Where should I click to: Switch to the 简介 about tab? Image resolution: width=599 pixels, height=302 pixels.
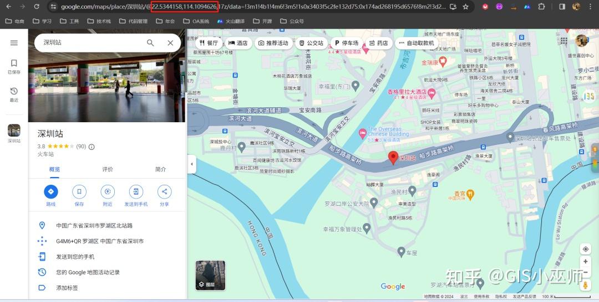point(160,169)
